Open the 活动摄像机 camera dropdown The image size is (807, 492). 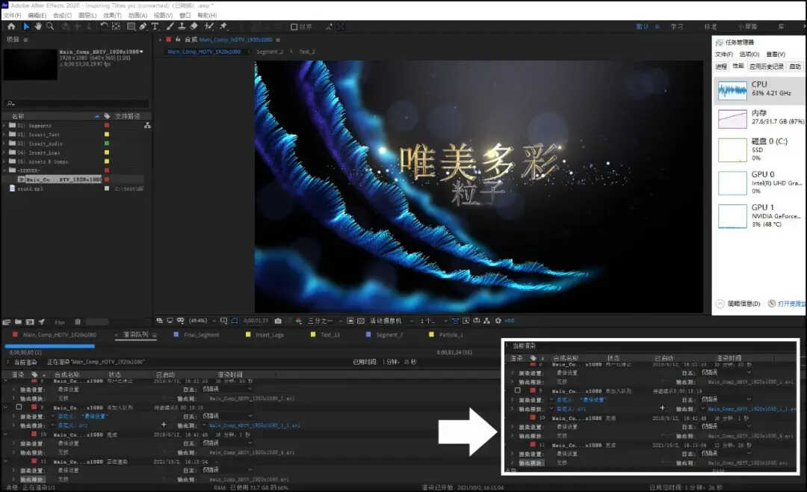pyautogui.click(x=392, y=321)
